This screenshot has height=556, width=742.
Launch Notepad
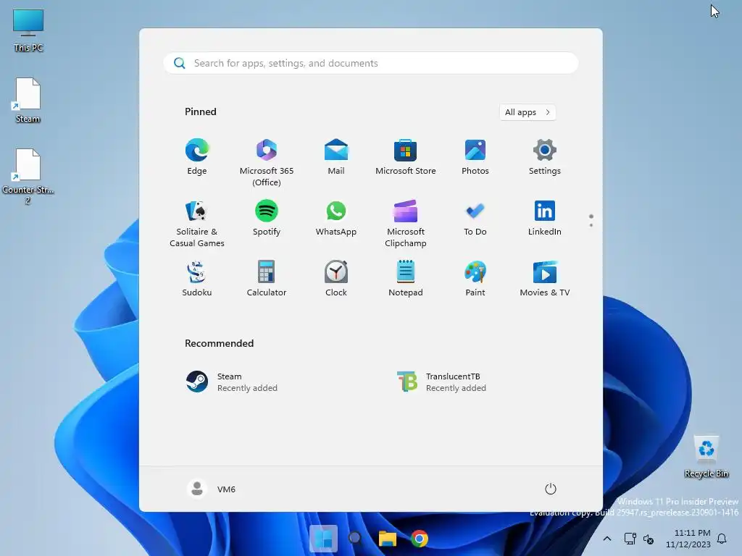pos(406,279)
